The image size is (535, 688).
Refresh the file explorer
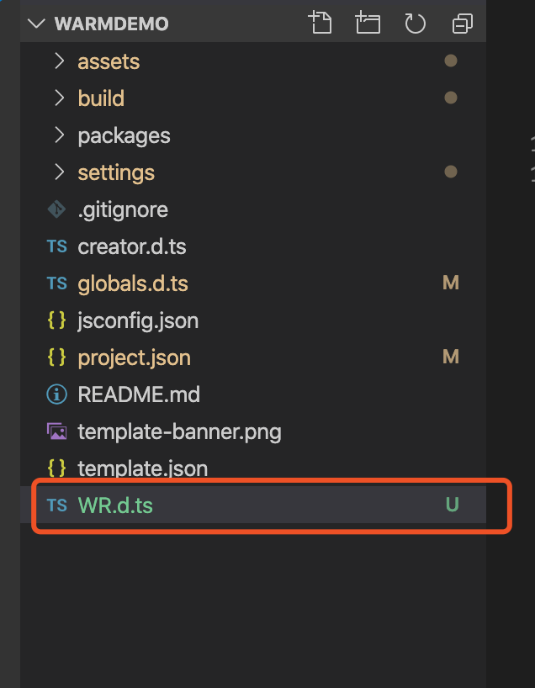tap(415, 23)
